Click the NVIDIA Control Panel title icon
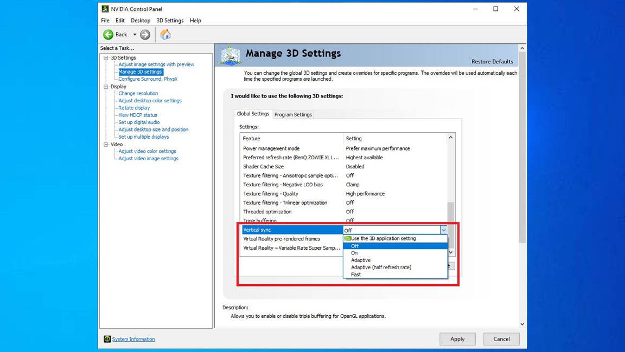This screenshot has width=625, height=352. point(105,9)
